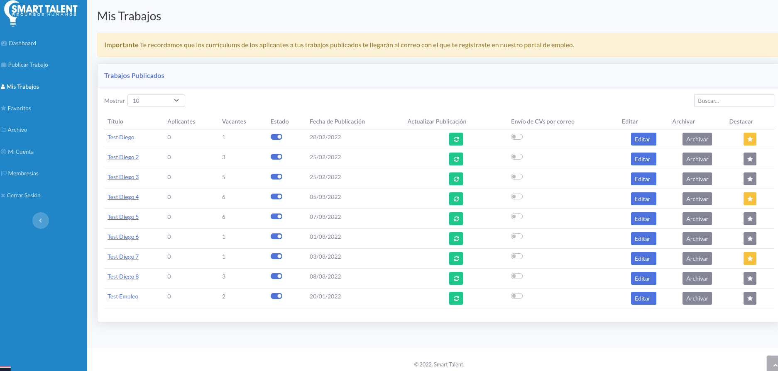Viewport: 778px width, 371px height.
Task: Click the gold star for Test Diego
Action: (x=750, y=139)
